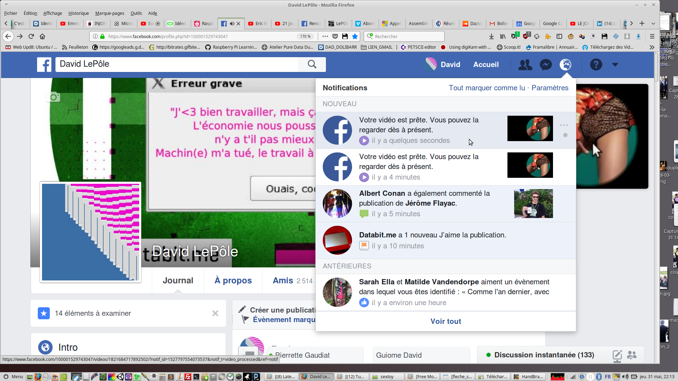Image resolution: width=678 pixels, height=381 pixels.
Task: Open first notification's three-dots options
Action: point(564,125)
